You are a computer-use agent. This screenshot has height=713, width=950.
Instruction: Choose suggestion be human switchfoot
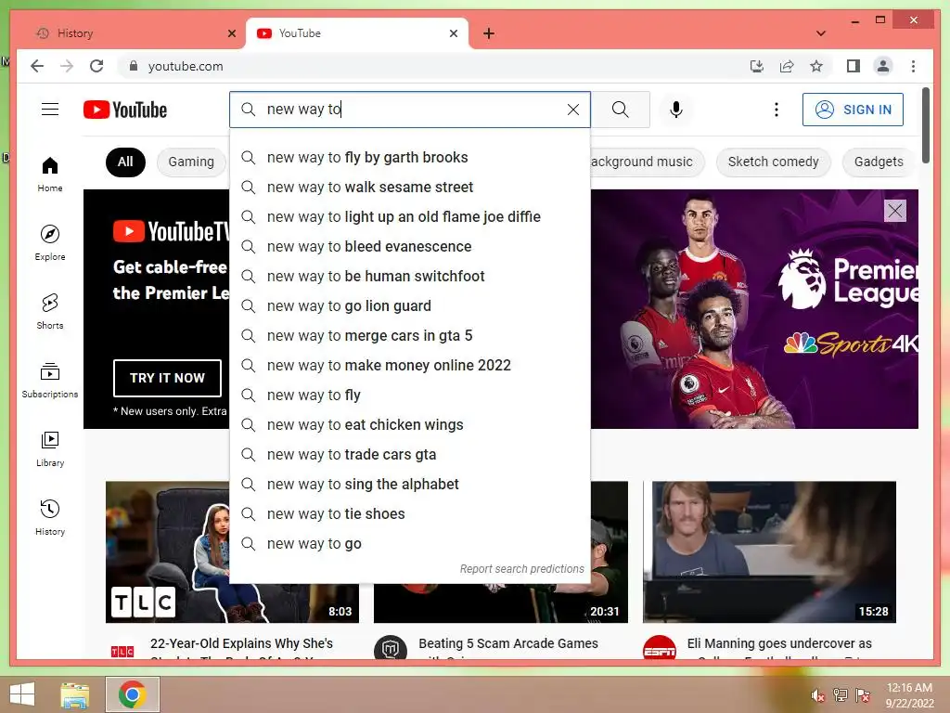[410, 277]
